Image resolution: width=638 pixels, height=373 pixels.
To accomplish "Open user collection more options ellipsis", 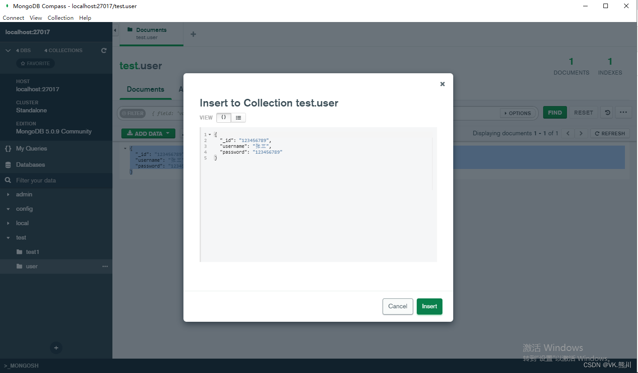I will [x=105, y=266].
